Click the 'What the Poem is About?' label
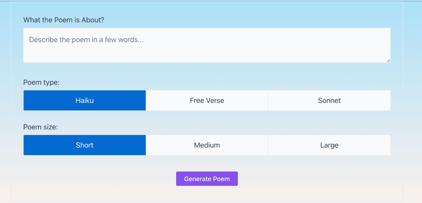 [63, 20]
